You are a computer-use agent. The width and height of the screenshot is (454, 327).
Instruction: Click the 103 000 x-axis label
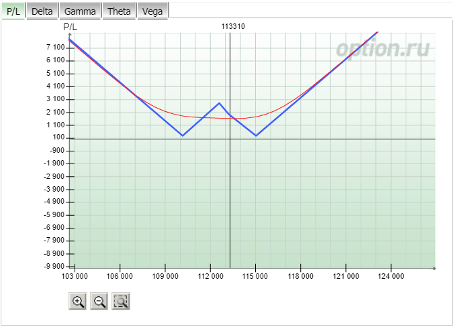tap(75, 276)
